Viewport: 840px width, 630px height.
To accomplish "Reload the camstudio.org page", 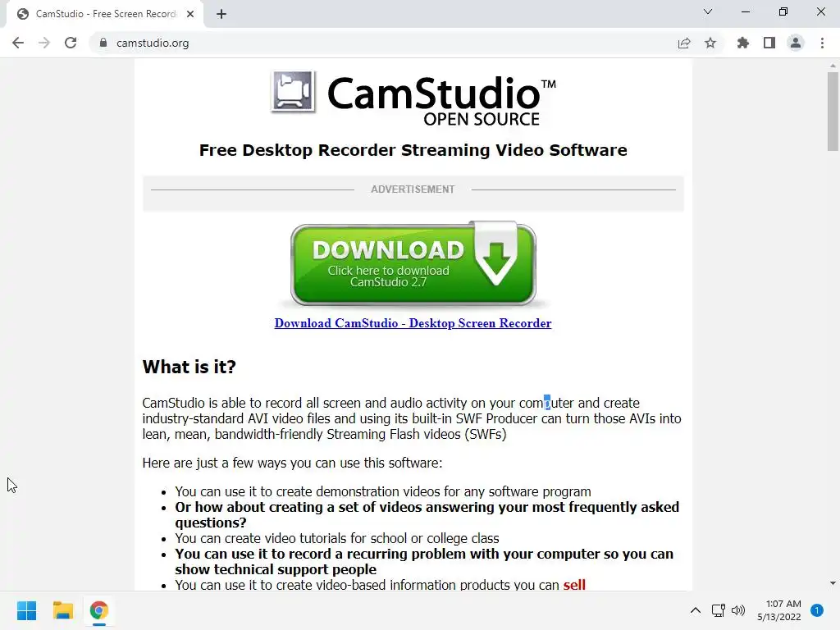I will coord(71,43).
